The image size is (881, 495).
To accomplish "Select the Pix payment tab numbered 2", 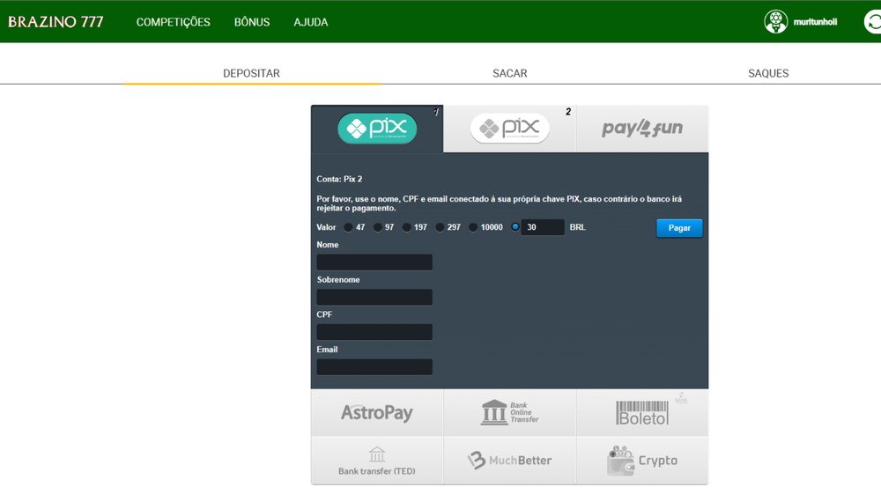I will point(509,129).
